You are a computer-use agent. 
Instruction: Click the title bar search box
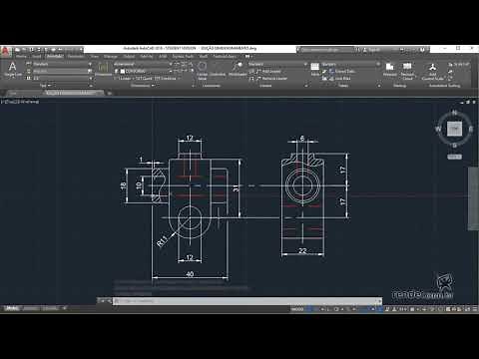[326, 50]
